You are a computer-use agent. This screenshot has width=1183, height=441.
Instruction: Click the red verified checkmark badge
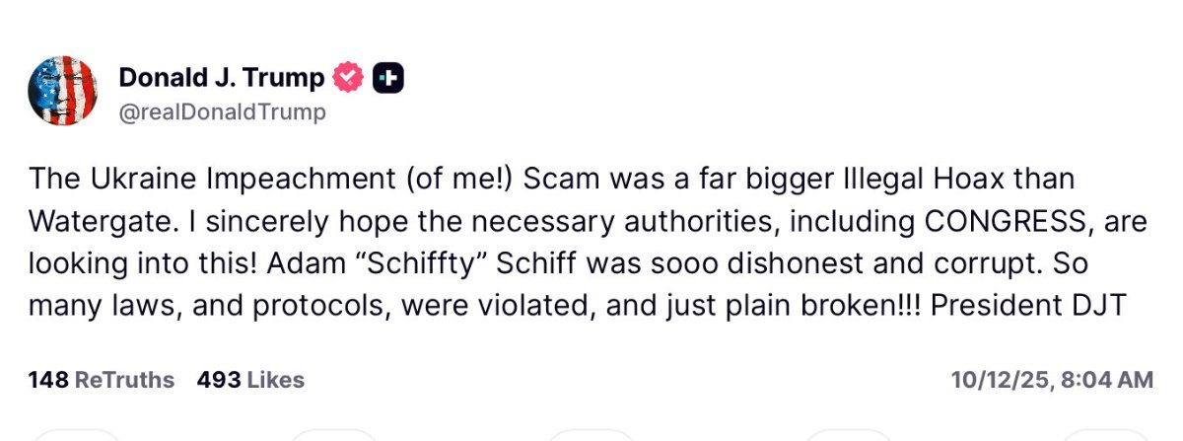point(349,77)
